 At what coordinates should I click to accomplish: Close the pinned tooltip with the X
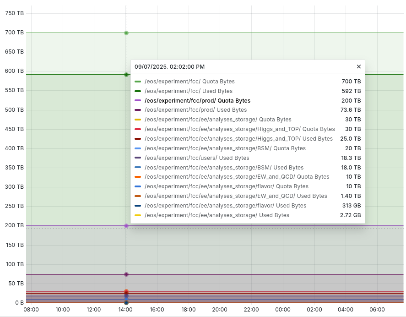tap(358, 66)
